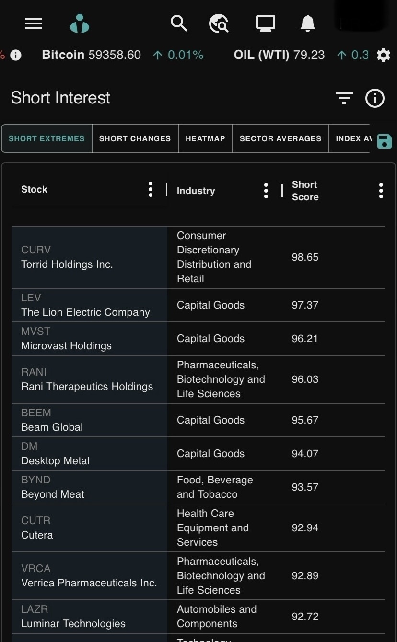Open ticker settings gear icon
397x642 pixels.
click(384, 55)
